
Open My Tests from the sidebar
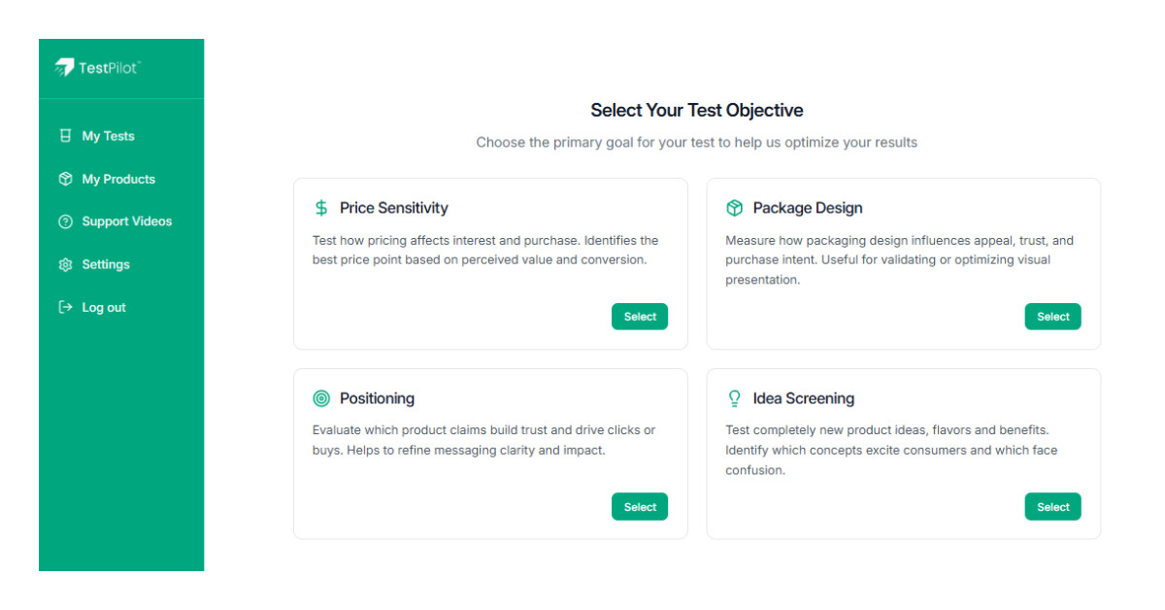tap(107, 136)
